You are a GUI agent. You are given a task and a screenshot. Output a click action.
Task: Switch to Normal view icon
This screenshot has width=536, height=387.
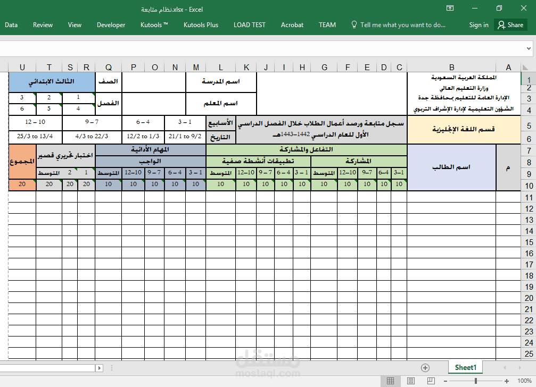point(390,381)
